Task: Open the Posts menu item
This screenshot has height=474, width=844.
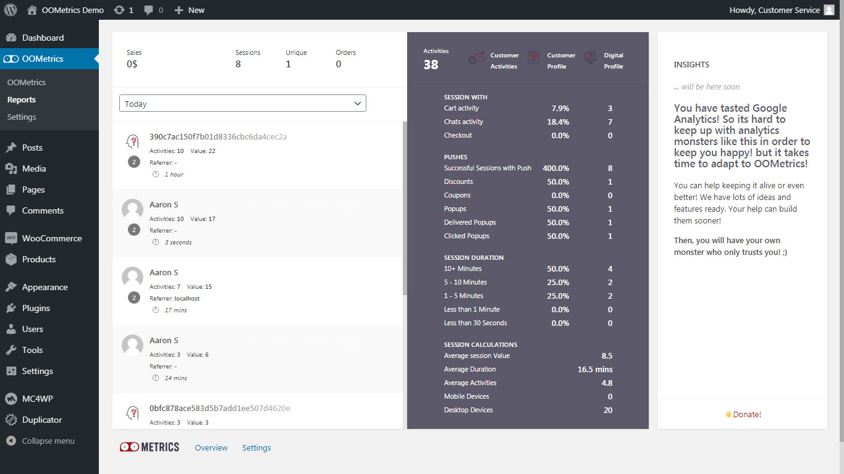Action: (x=49, y=148)
